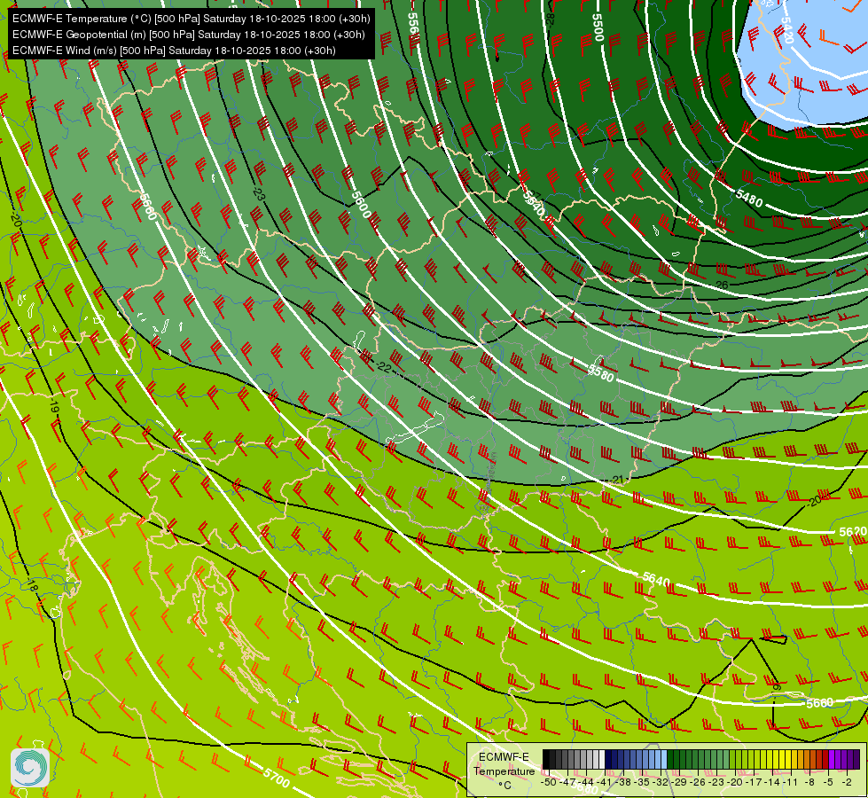The image size is (868, 798).
Task: Click legend tick value -2
Action: (847, 783)
